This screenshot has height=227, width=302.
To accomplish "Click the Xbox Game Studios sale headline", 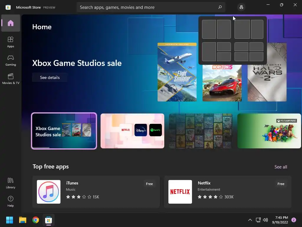I will [x=77, y=63].
